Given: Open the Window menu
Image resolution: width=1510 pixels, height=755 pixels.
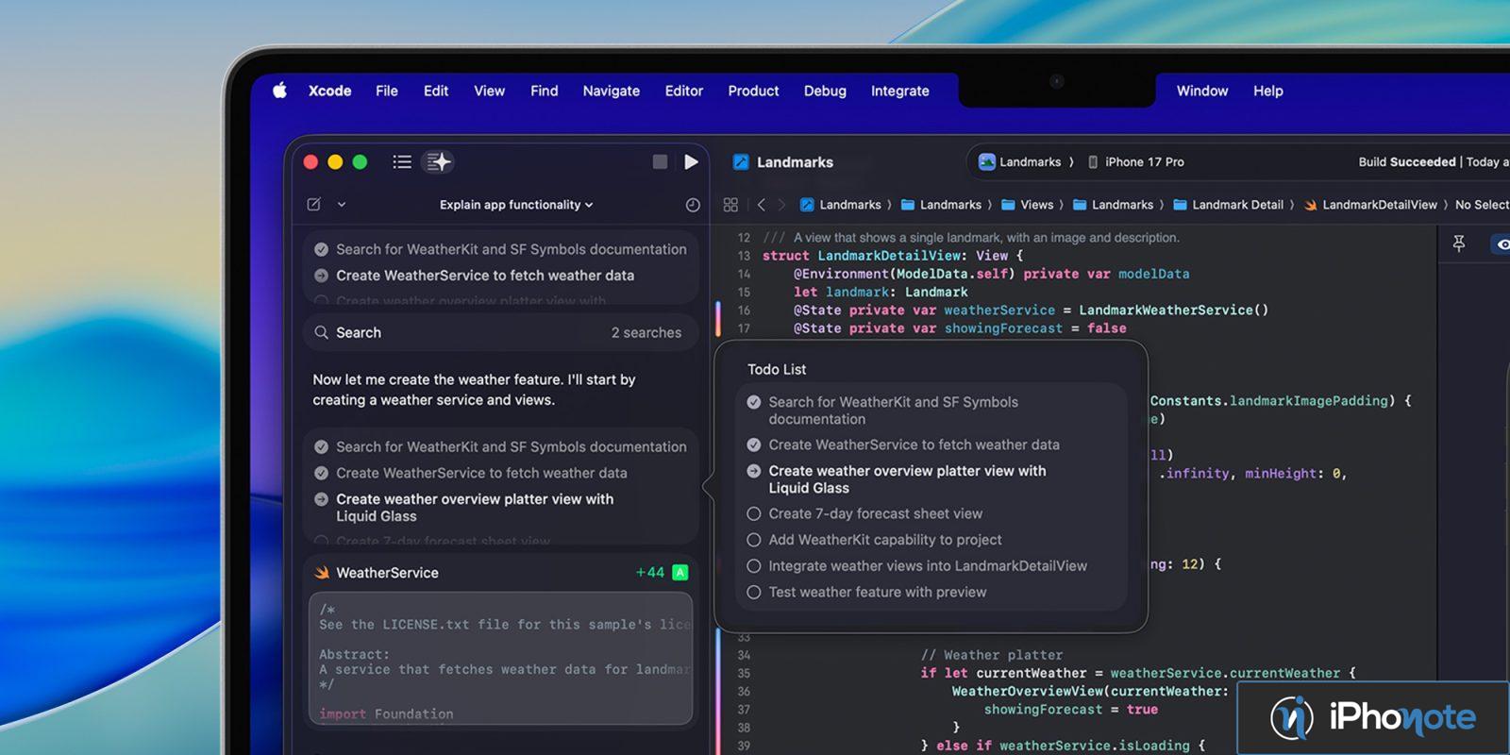Looking at the screenshot, I should pos(1201,91).
